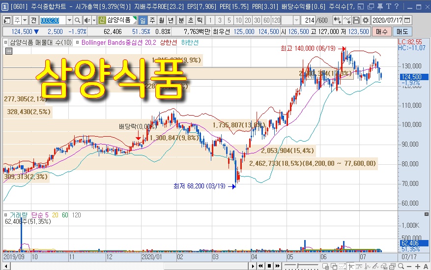Open the sound options dropdown arrow
The height and width of the screenshot is (270, 431).
(94, 20)
